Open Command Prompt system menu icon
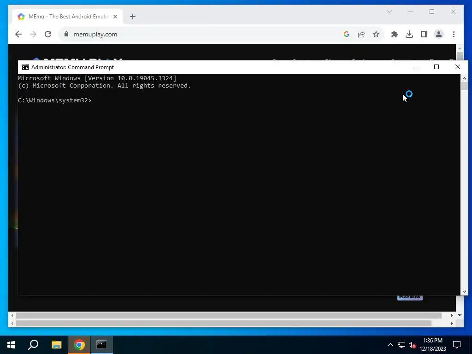 click(x=25, y=67)
